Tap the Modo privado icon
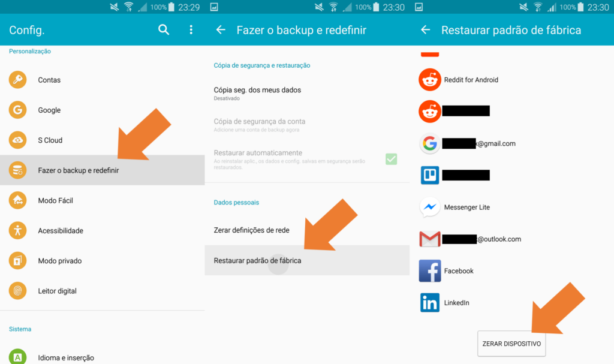The width and height of the screenshot is (614, 364). 18,261
